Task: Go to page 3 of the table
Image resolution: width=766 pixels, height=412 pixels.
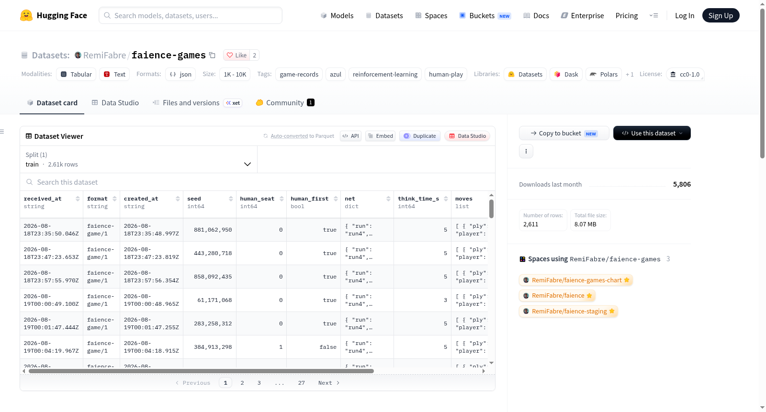Action: click(x=259, y=383)
